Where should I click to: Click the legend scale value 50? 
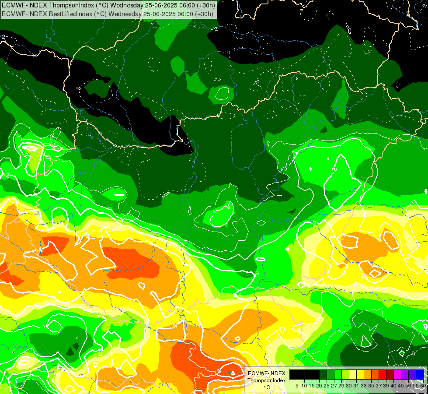[408, 386]
